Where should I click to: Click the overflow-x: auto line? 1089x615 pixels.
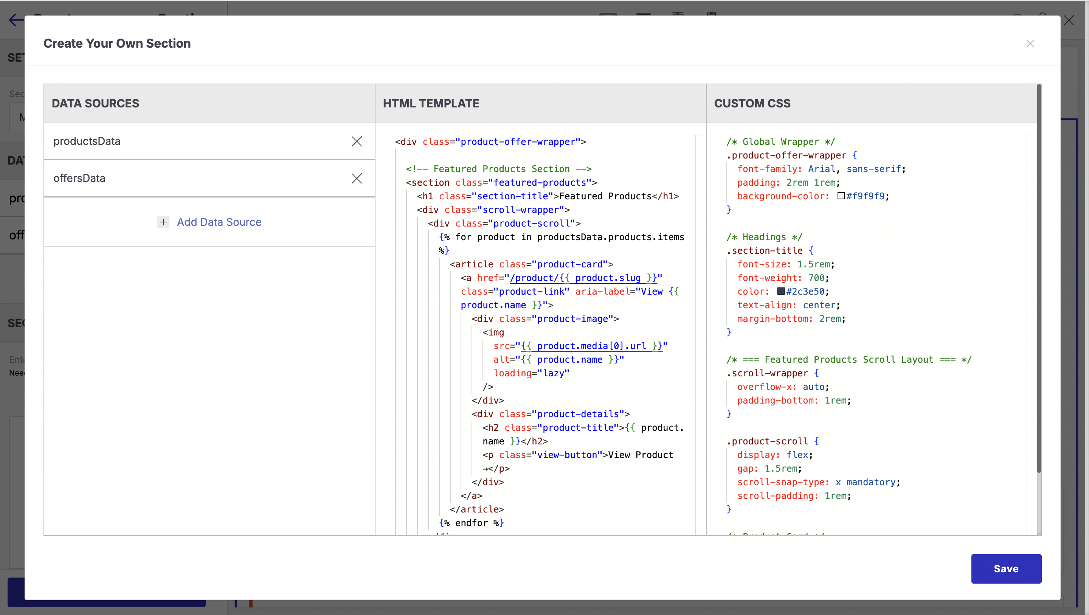[x=783, y=387]
